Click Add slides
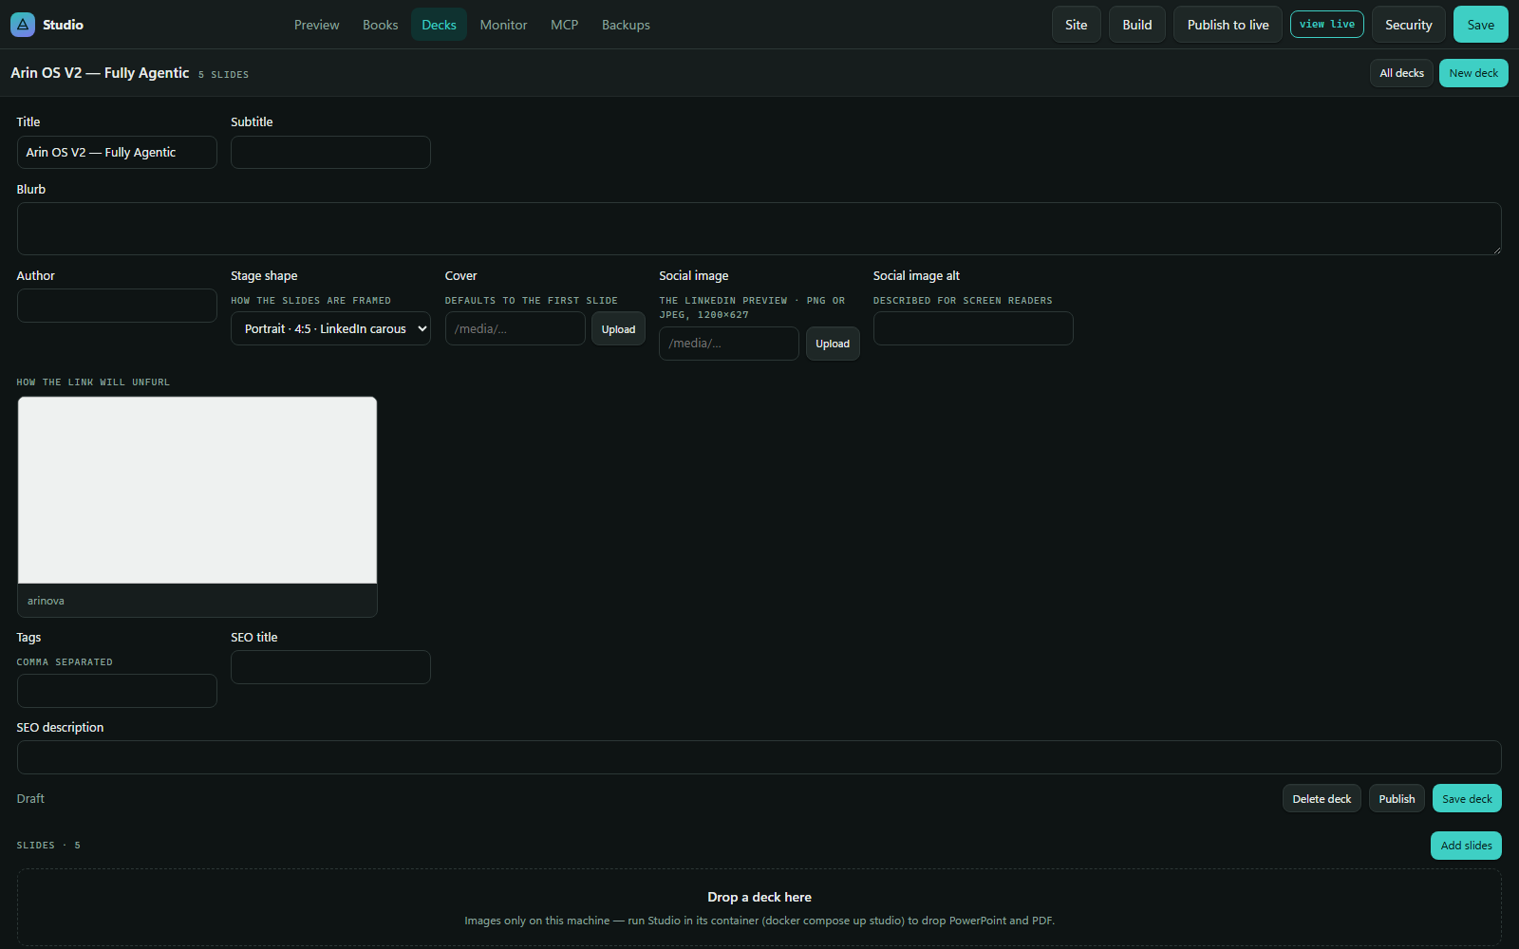This screenshot has width=1519, height=949. (x=1466, y=846)
